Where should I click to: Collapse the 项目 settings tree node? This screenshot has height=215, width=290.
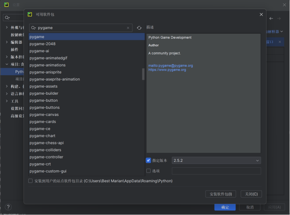pyautogui.click(x=7, y=64)
